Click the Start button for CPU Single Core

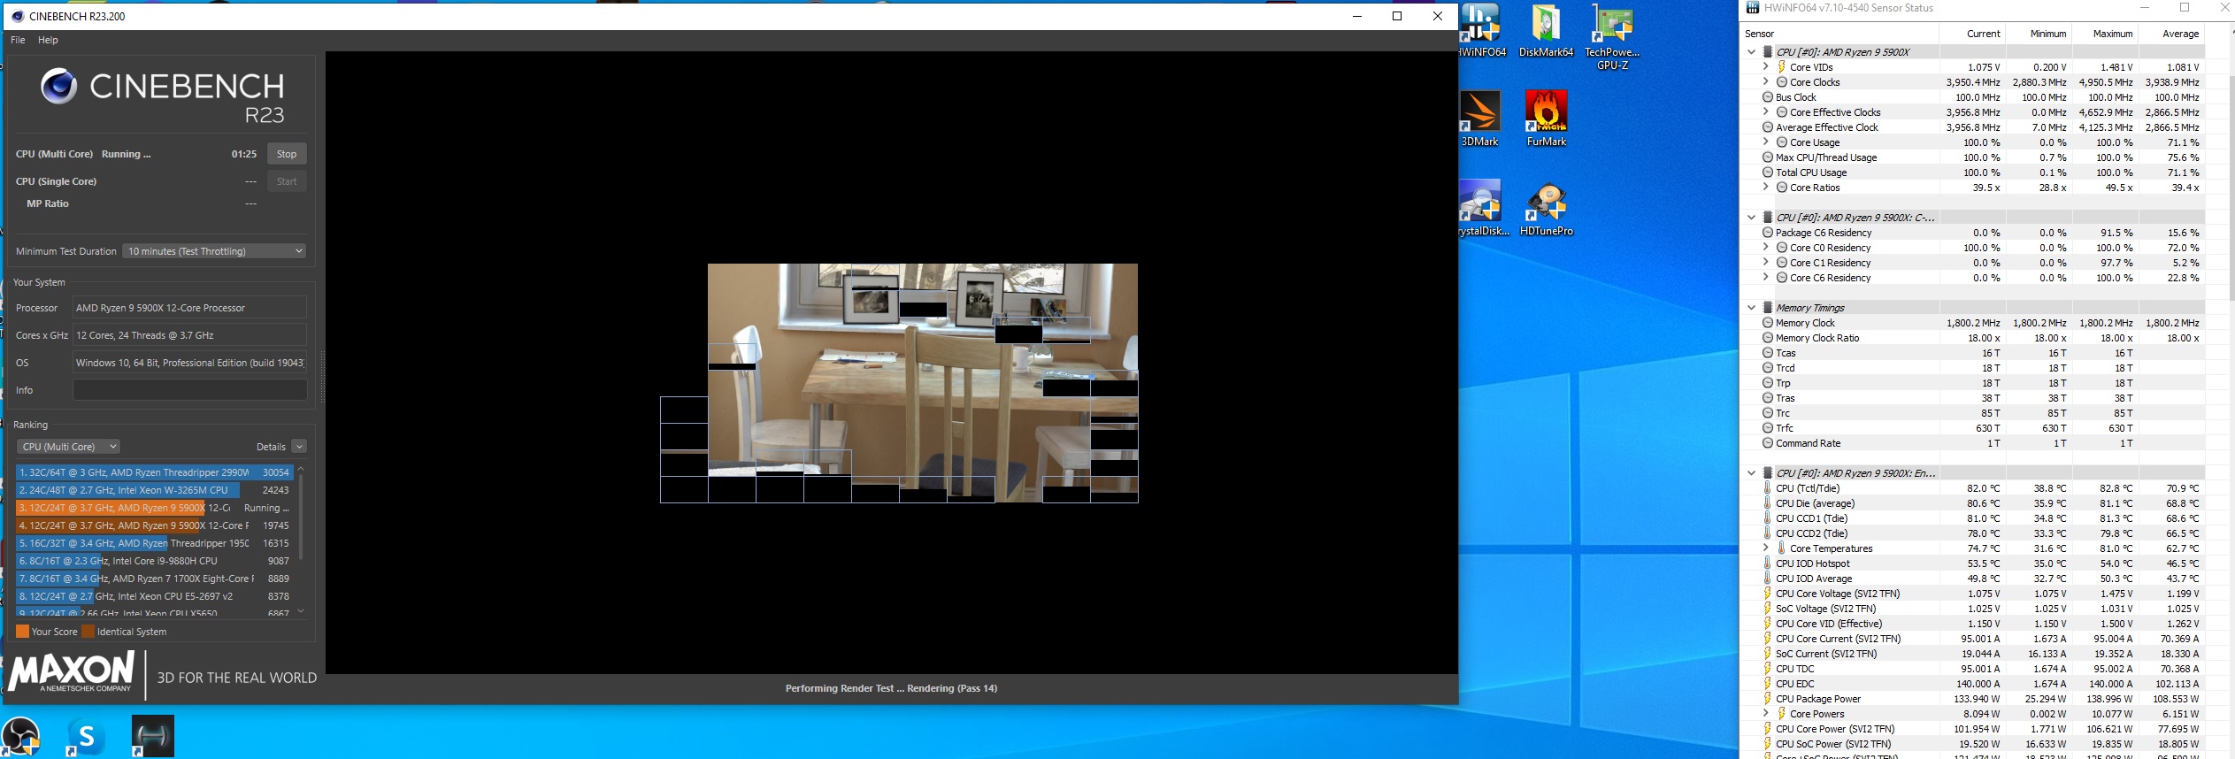coord(287,181)
